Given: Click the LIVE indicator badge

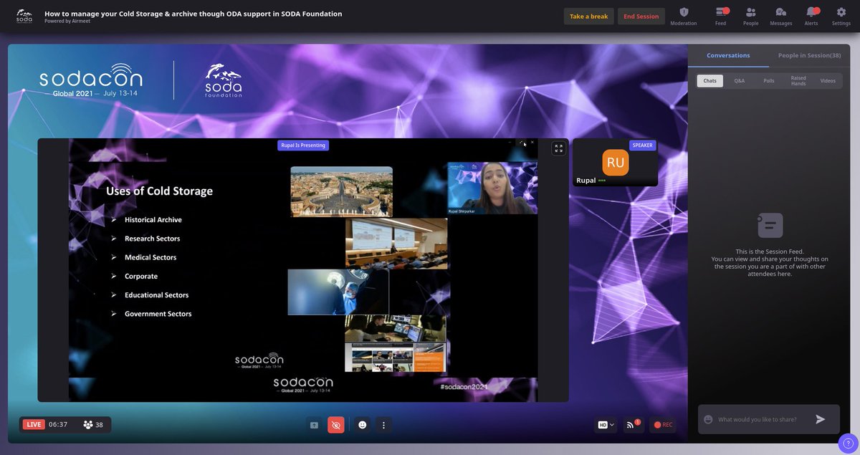Looking at the screenshot, I should [x=34, y=425].
